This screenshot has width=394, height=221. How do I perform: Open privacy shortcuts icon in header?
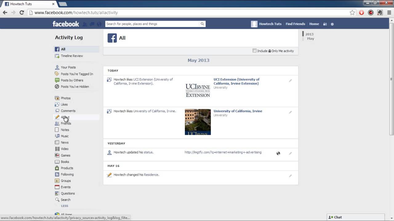click(x=325, y=24)
